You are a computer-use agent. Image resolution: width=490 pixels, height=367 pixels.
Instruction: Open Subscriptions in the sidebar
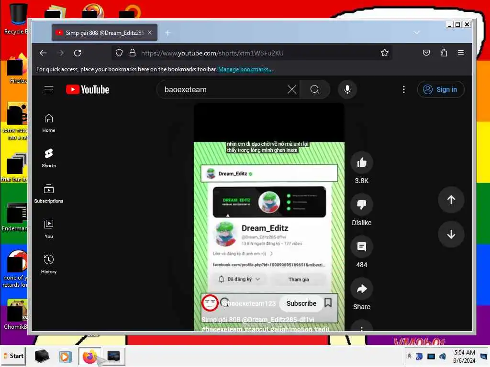tap(49, 194)
